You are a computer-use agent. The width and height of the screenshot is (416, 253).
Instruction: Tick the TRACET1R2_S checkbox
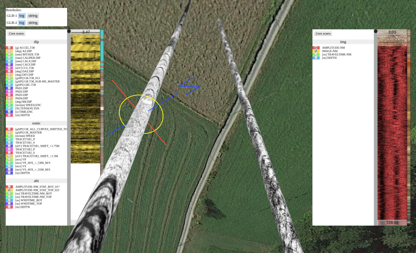coord(10,153)
